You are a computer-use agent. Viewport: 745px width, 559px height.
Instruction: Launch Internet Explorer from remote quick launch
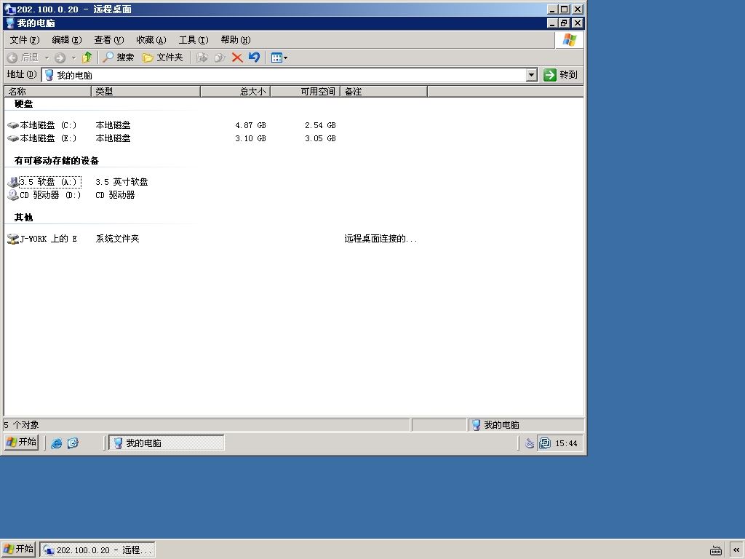pyautogui.click(x=57, y=443)
